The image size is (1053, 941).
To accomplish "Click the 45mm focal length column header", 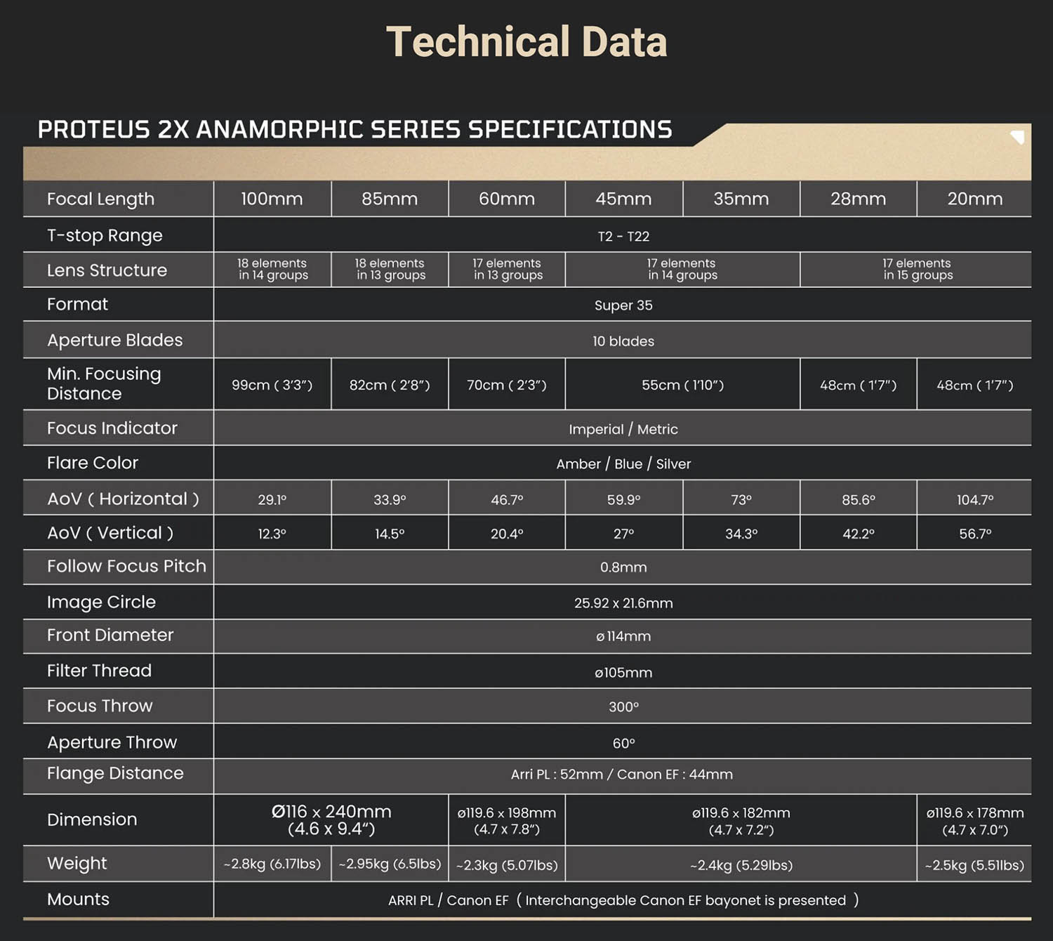I will click(623, 199).
